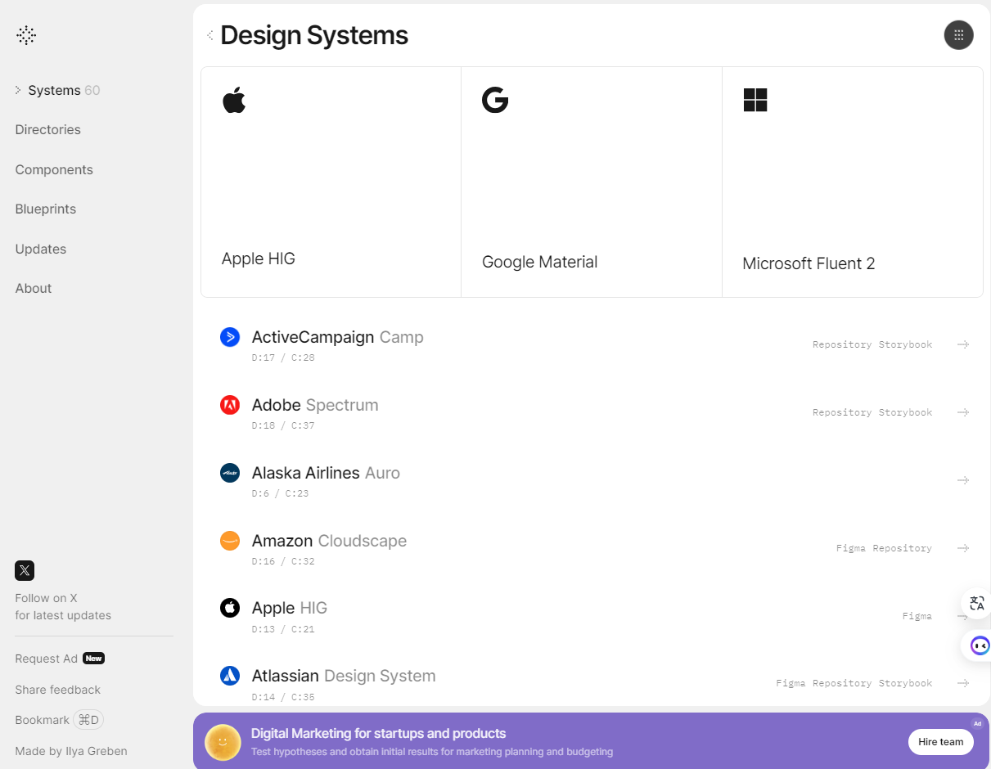This screenshot has height=769, width=991.
Task: Open Apple HIG list entry title
Action: click(x=290, y=608)
